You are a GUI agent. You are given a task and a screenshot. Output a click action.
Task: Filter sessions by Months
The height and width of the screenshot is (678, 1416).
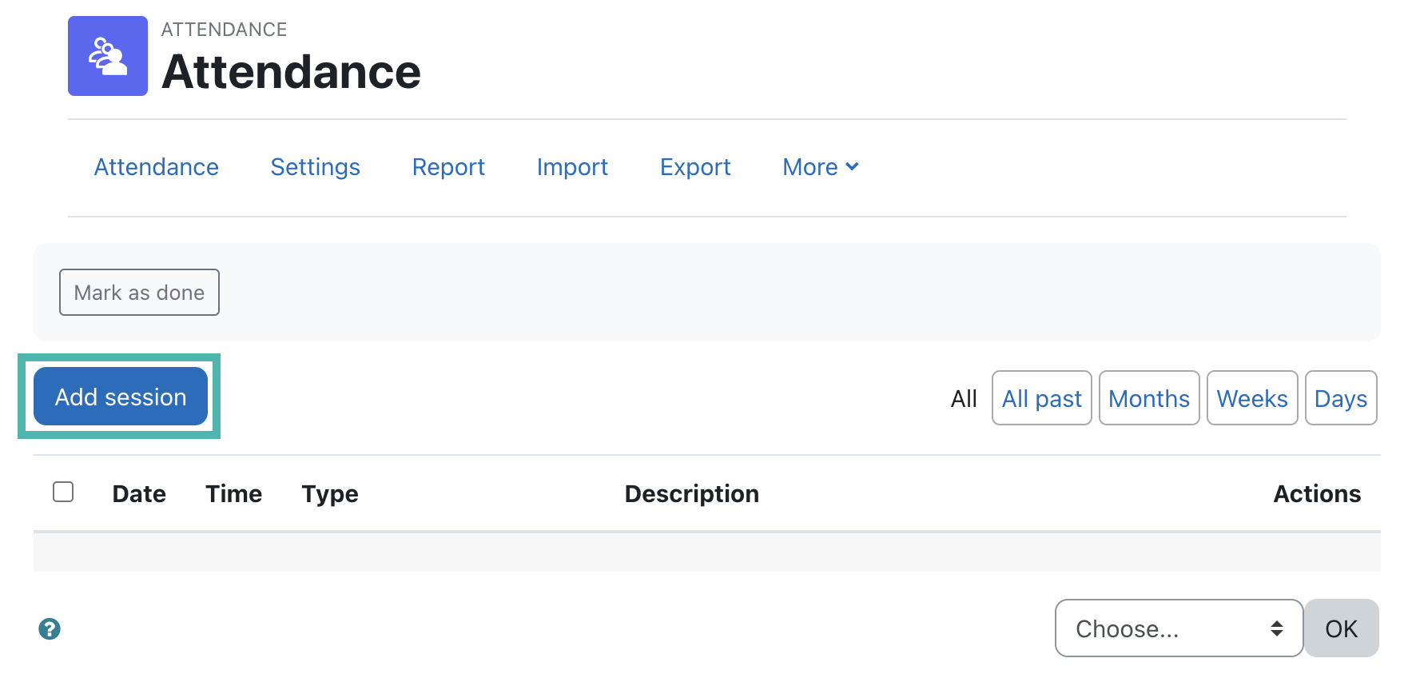pyautogui.click(x=1149, y=398)
